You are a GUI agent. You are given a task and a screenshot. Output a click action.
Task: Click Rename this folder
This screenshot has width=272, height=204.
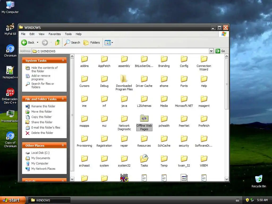pos(40,106)
